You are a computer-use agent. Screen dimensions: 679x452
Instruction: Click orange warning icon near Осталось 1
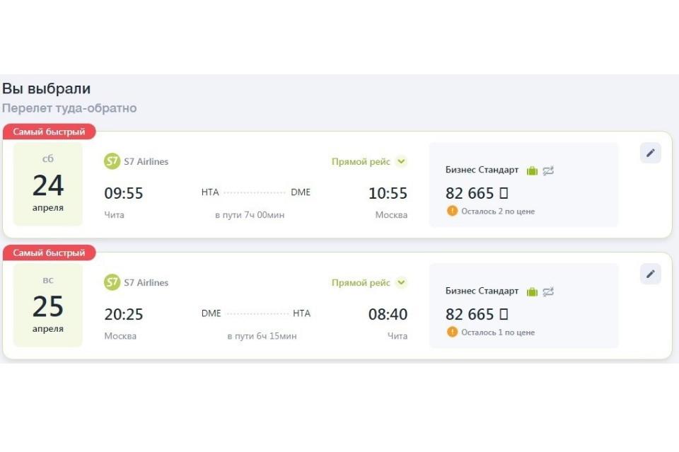click(452, 332)
